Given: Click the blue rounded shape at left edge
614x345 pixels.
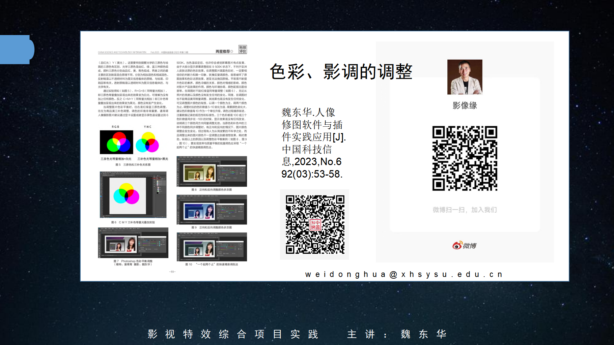Looking at the screenshot, I should click(16, 50).
